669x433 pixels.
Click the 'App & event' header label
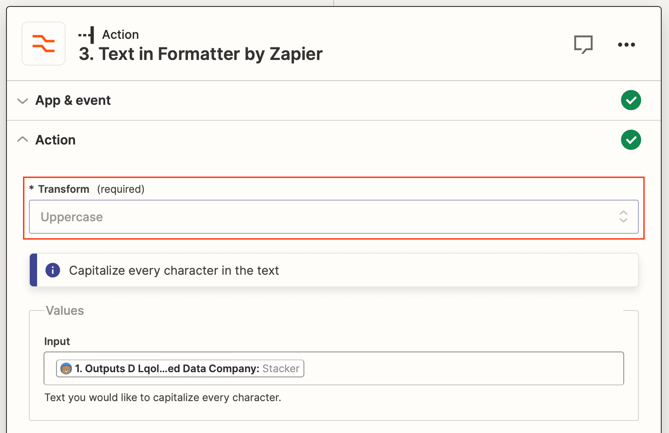tap(73, 100)
